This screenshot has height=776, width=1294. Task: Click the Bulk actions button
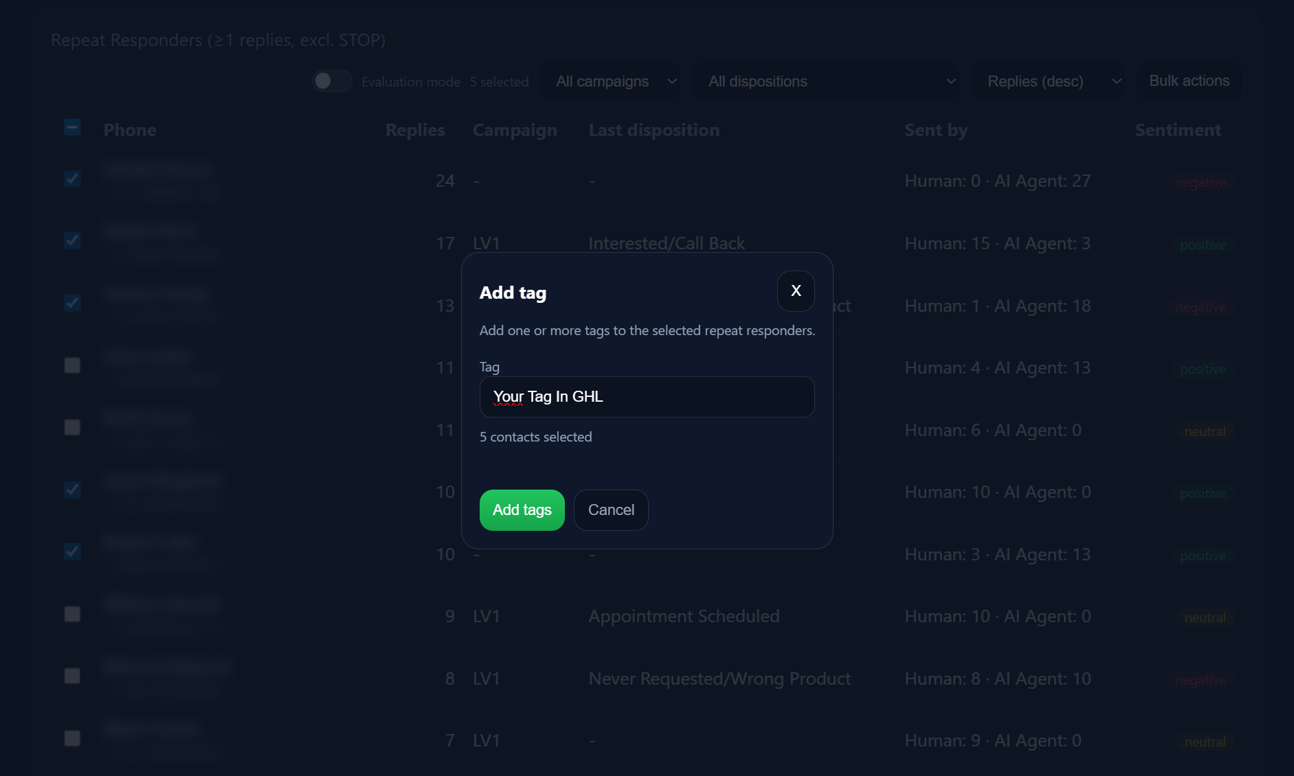(1189, 80)
